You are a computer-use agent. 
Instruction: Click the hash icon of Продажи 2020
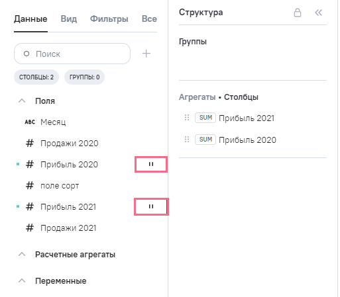click(x=30, y=143)
